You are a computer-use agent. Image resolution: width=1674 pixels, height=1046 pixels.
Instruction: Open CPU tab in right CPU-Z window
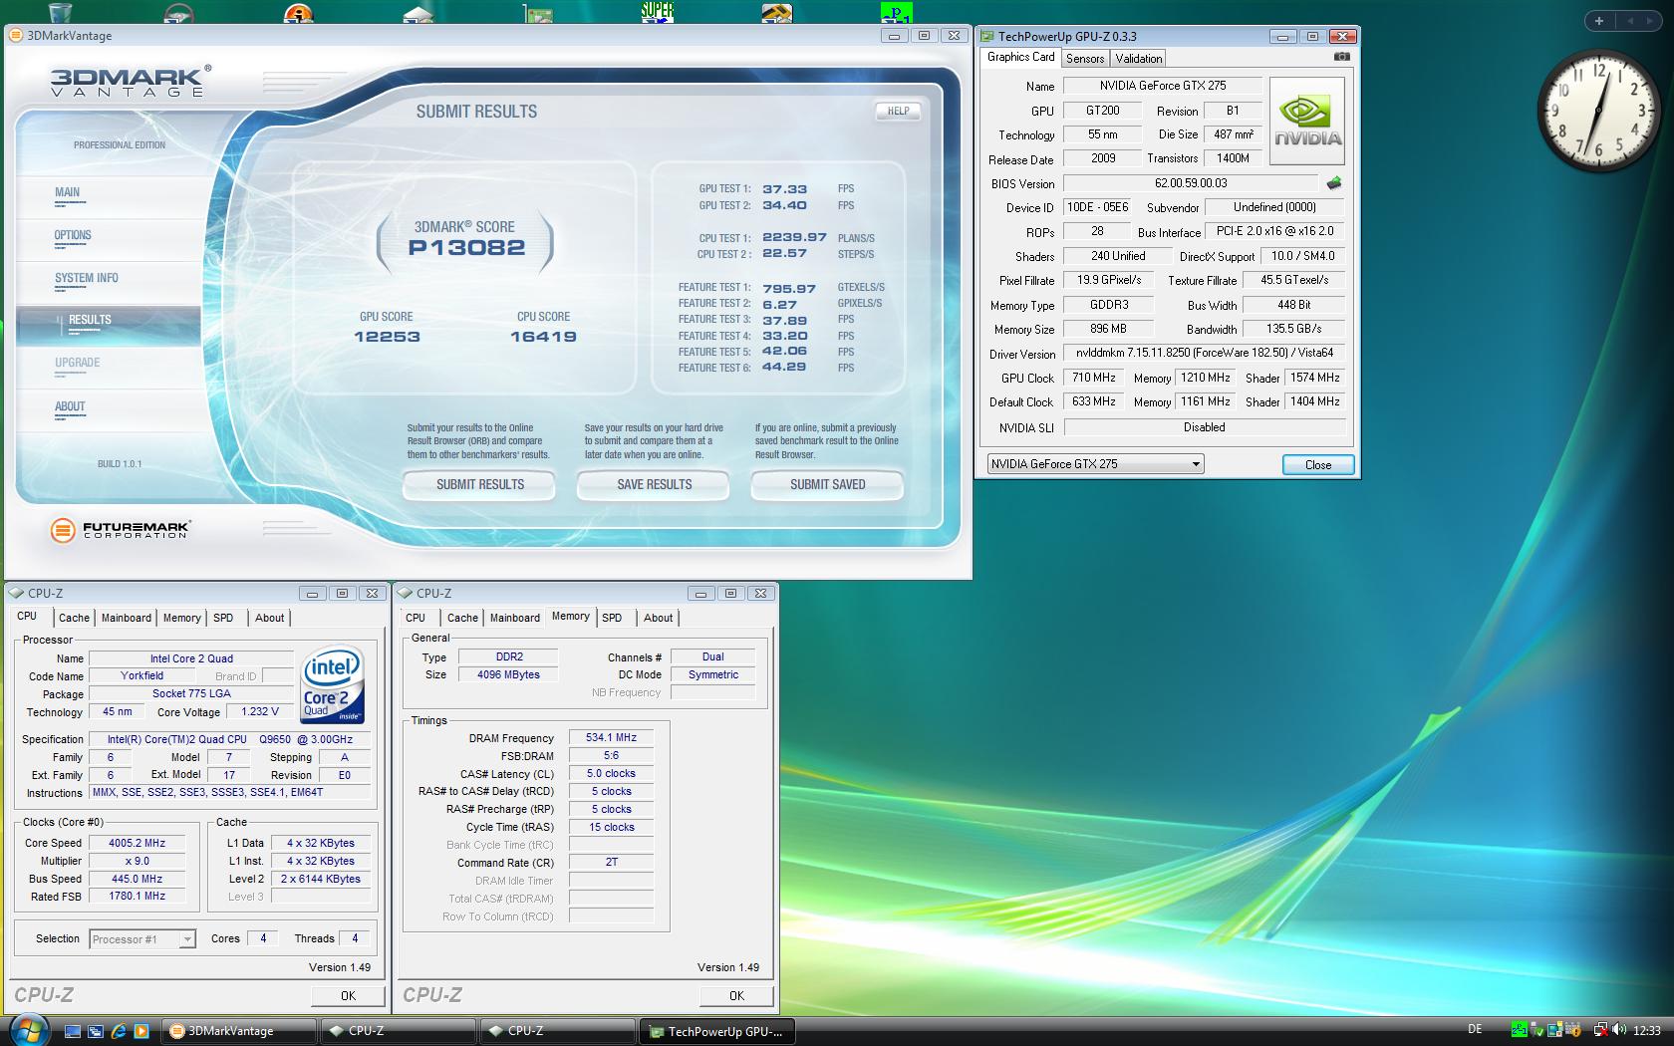coord(416,618)
